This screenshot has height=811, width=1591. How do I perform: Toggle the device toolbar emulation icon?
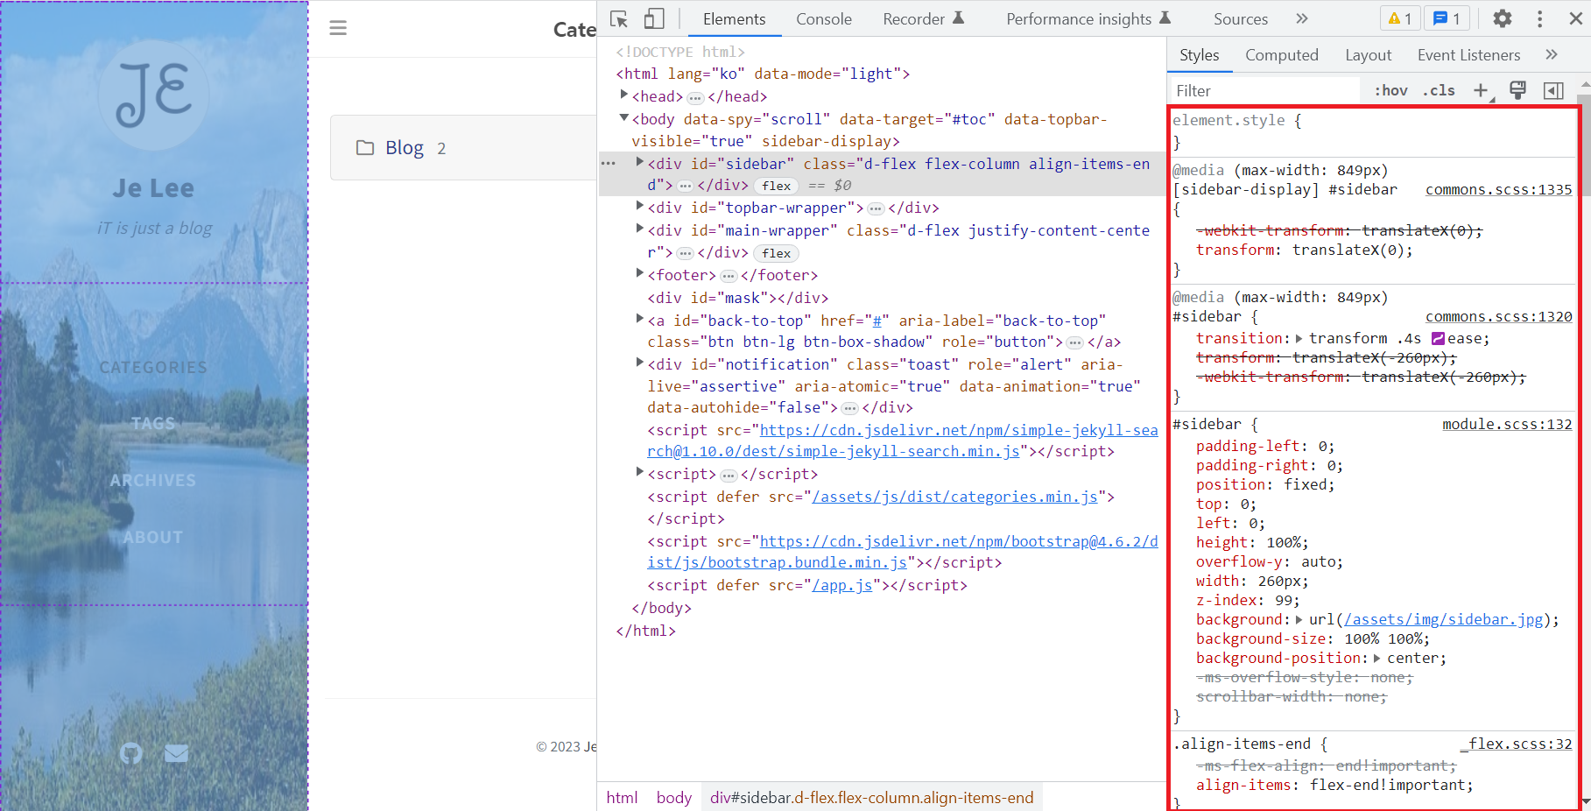coord(654,19)
